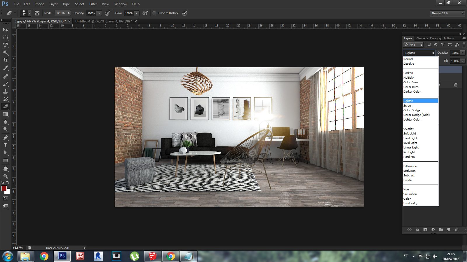The width and height of the screenshot is (467, 262).
Task: Open the eraser Mode dropdown
Action: [63, 13]
